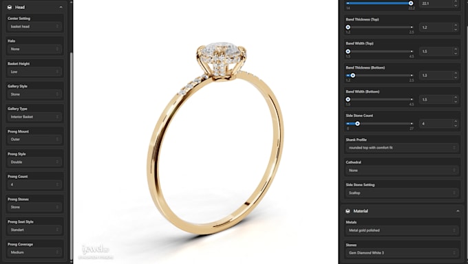468x264 pixels.
Task: Click the Band Thickness (Bottom) stepper arrows
Action: (x=456, y=76)
